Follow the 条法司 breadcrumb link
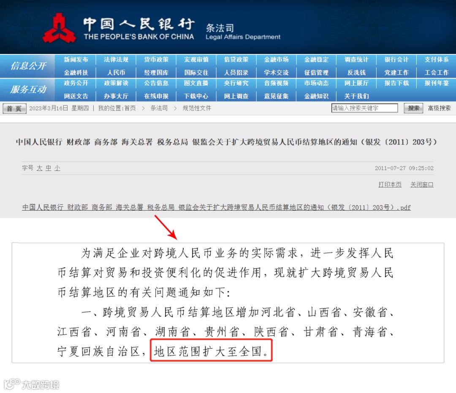456x393 pixels. coord(159,108)
